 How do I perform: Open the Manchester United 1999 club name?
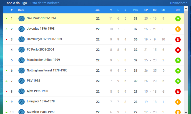pyautogui.click(x=43, y=60)
